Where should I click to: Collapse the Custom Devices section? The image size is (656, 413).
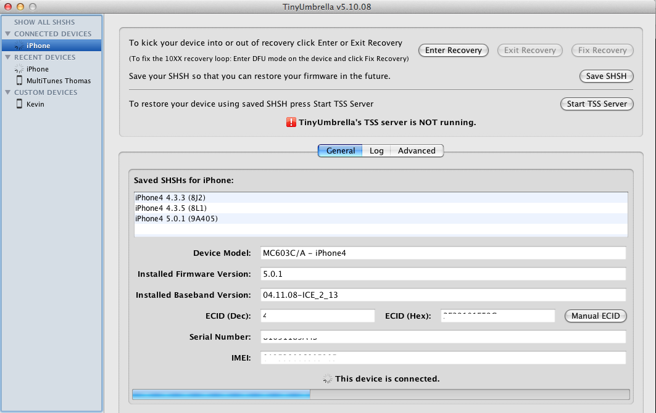tap(7, 92)
